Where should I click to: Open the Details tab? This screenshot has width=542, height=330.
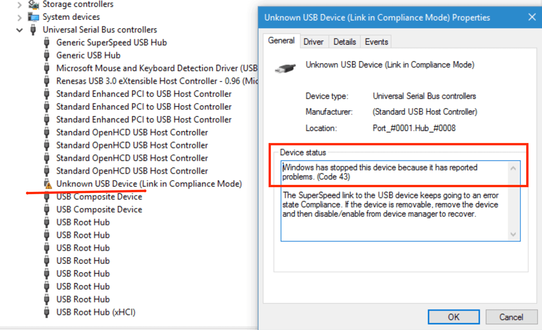[x=344, y=42]
